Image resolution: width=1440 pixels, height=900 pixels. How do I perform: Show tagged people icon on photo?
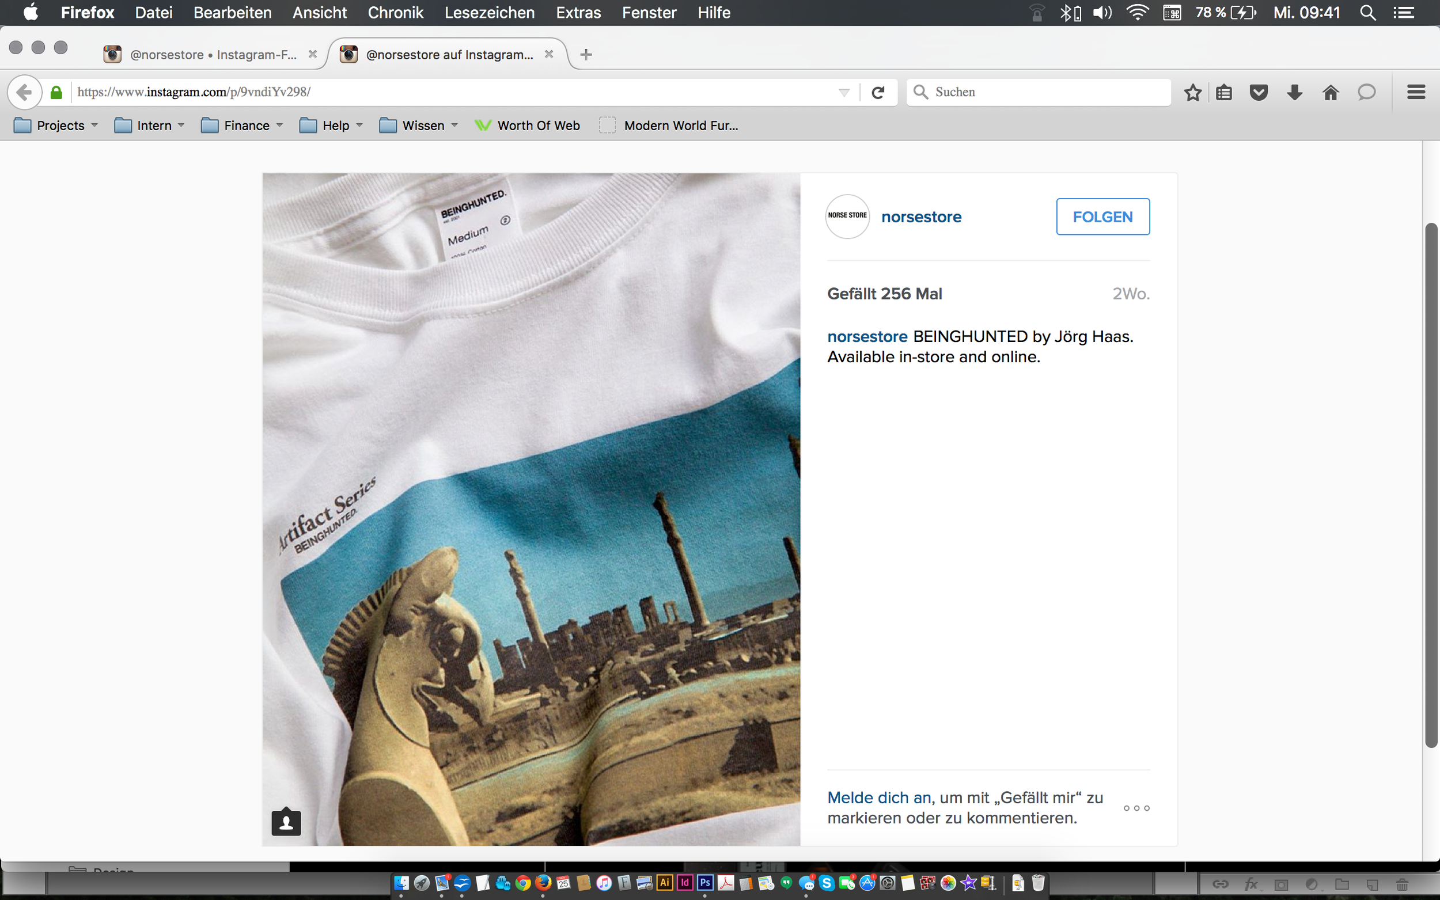[x=286, y=823]
